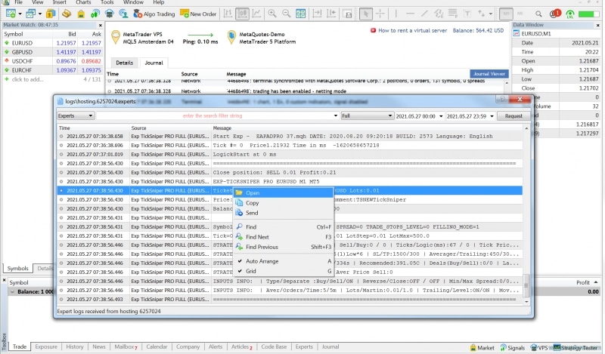The width and height of the screenshot is (605, 354).
Task: Enable the chart shift icon
Action: click(x=331, y=14)
